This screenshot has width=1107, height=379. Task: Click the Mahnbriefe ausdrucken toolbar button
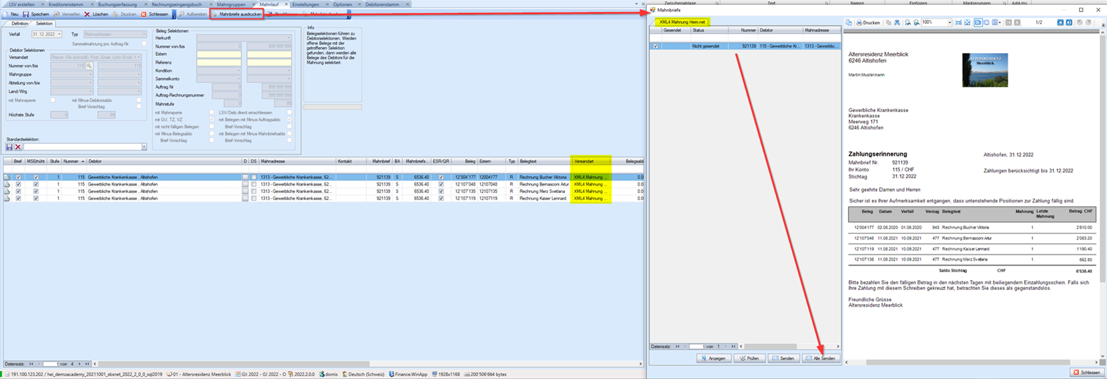237,14
